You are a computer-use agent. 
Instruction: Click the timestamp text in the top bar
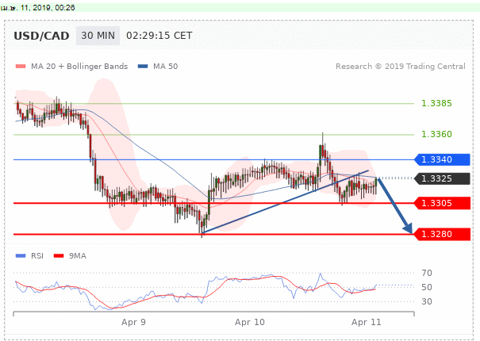pyautogui.click(x=37, y=8)
